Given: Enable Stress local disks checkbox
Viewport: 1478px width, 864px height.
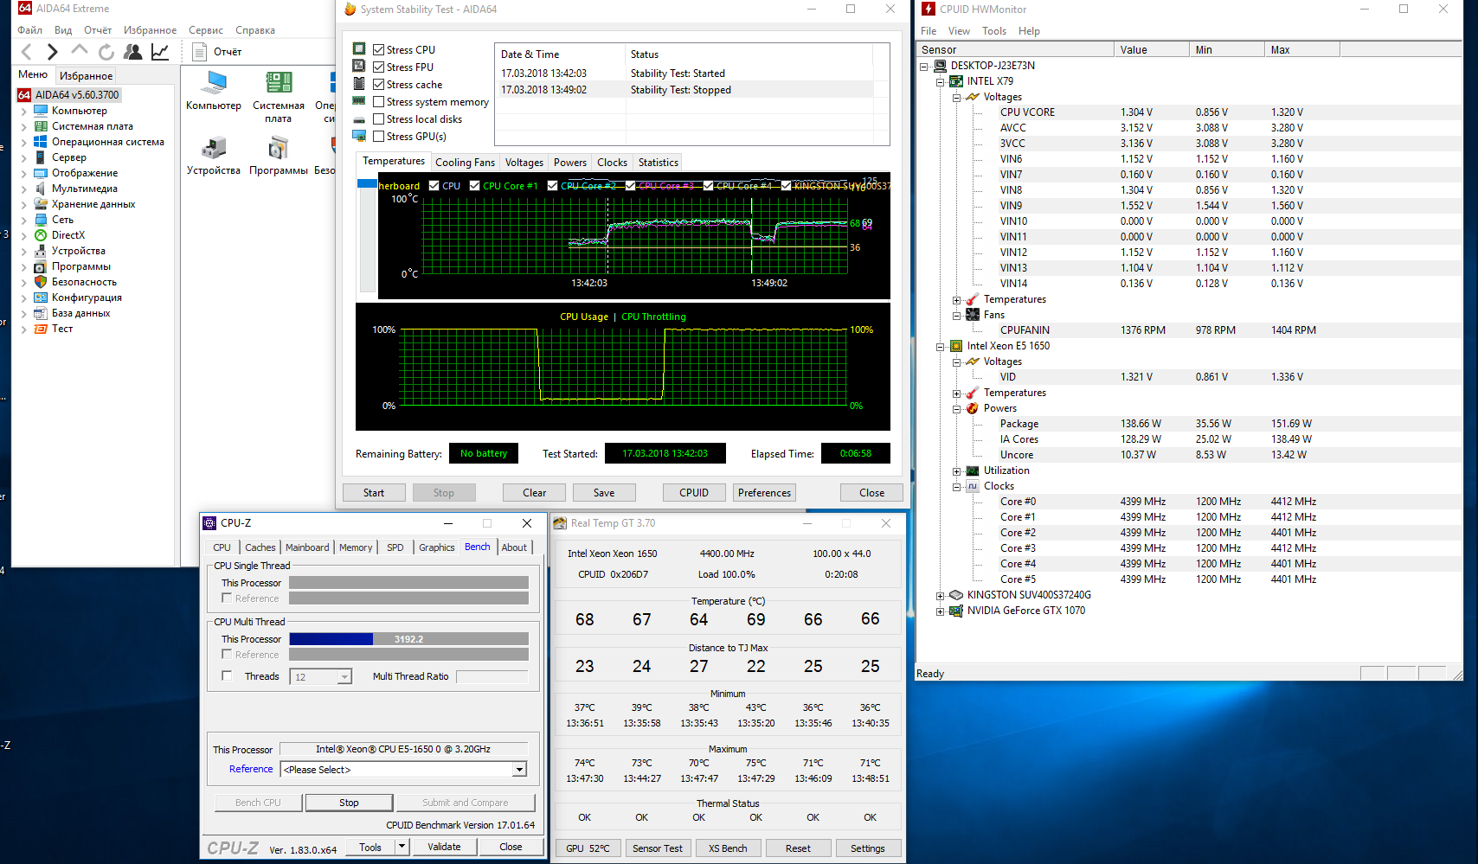Looking at the screenshot, I should pos(379,119).
